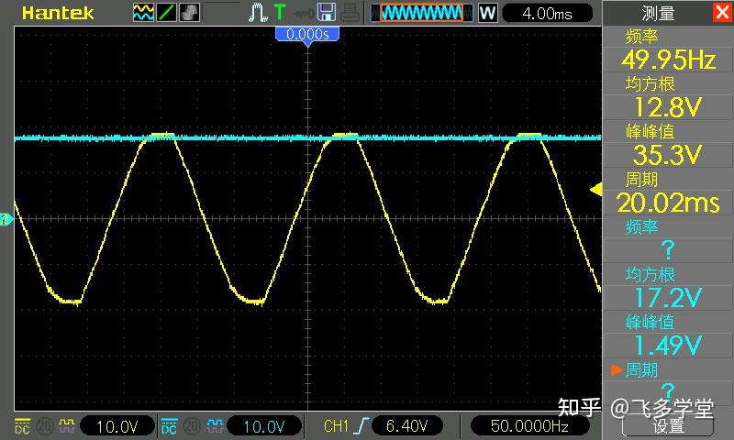This screenshot has width=734, height=440.
Task: Click the channel ground marker on left edge
Action: (6, 219)
